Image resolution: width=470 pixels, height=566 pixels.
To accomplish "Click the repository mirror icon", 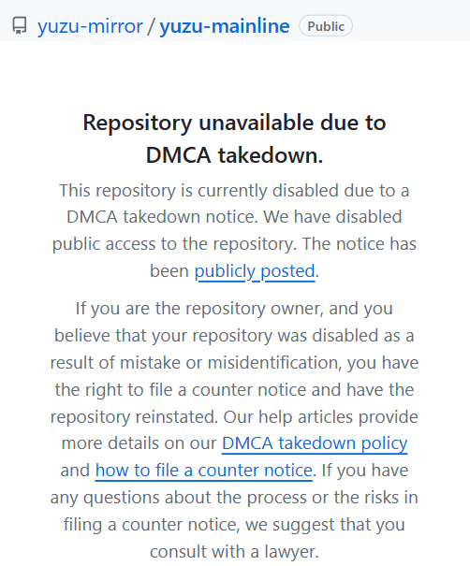I will tap(20, 26).
